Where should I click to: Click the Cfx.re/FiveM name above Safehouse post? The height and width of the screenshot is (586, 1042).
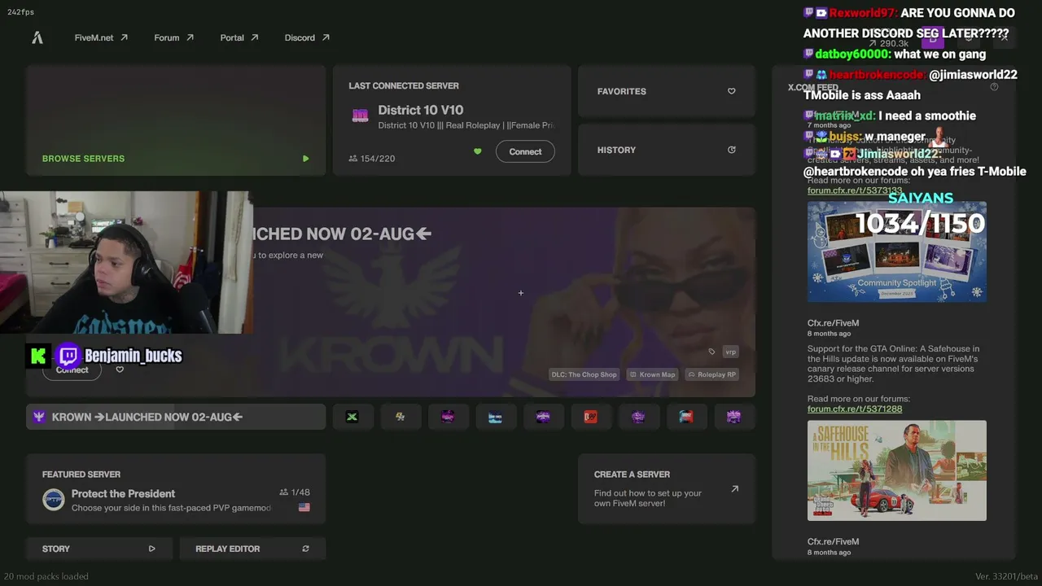coord(833,323)
